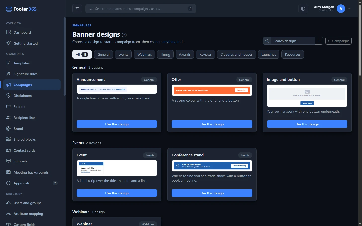This screenshot has width=362, height=226.
Task: Open Shared blocks in the sidebar
Action: pyautogui.click(x=32, y=139)
